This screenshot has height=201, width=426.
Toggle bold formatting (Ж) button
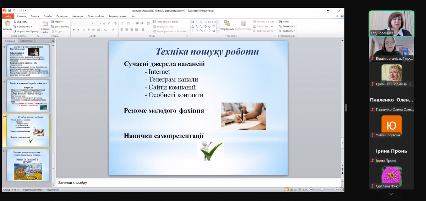(x=73, y=29)
